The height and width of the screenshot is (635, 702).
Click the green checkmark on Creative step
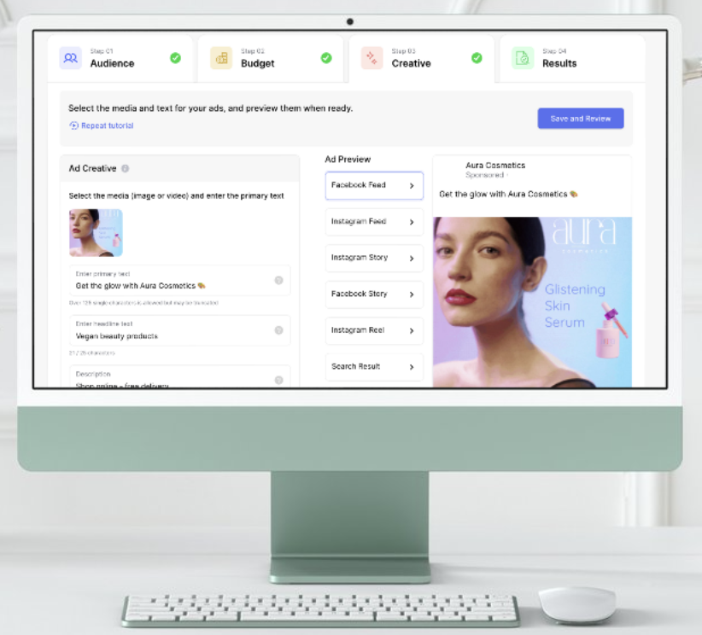tap(477, 58)
